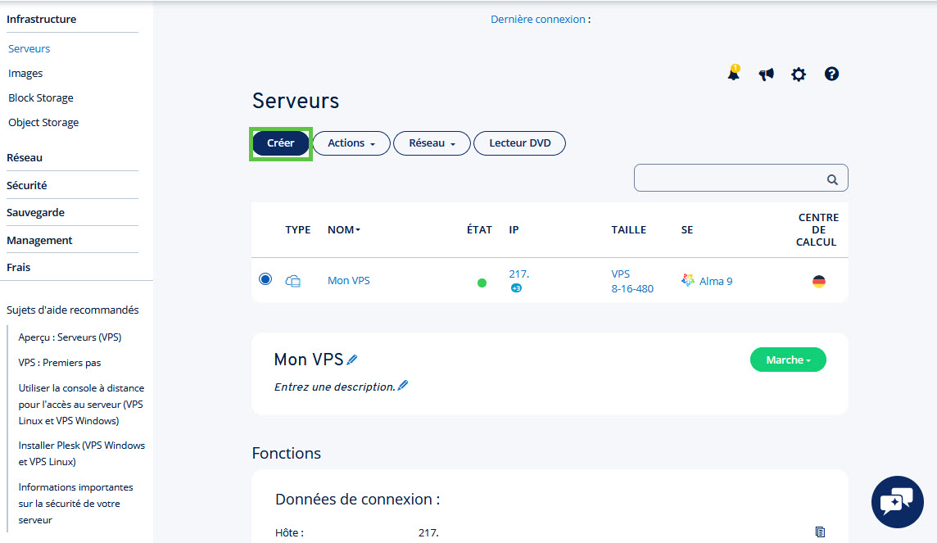Open the Mon VPS server link
This screenshot has width=937, height=543.
tap(348, 281)
